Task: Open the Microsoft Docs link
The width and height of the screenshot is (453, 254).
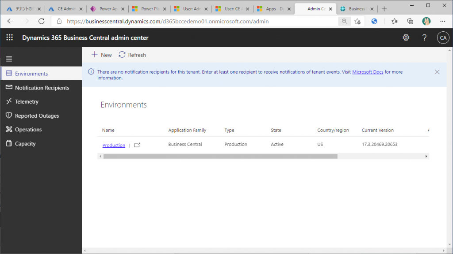Action: click(368, 72)
